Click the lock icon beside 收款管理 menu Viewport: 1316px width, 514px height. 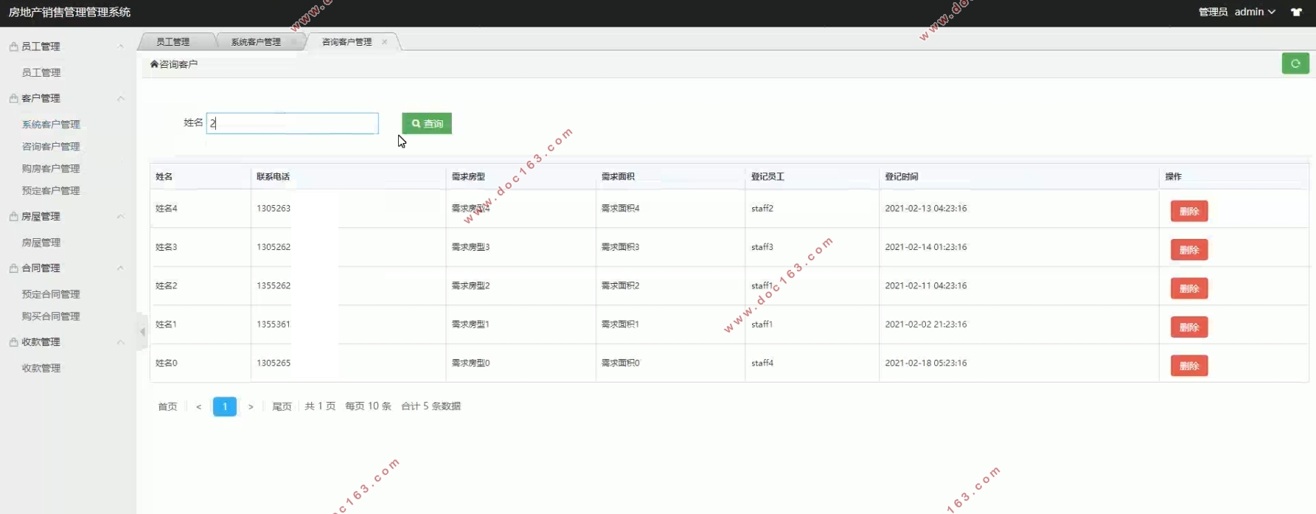click(13, 341)
